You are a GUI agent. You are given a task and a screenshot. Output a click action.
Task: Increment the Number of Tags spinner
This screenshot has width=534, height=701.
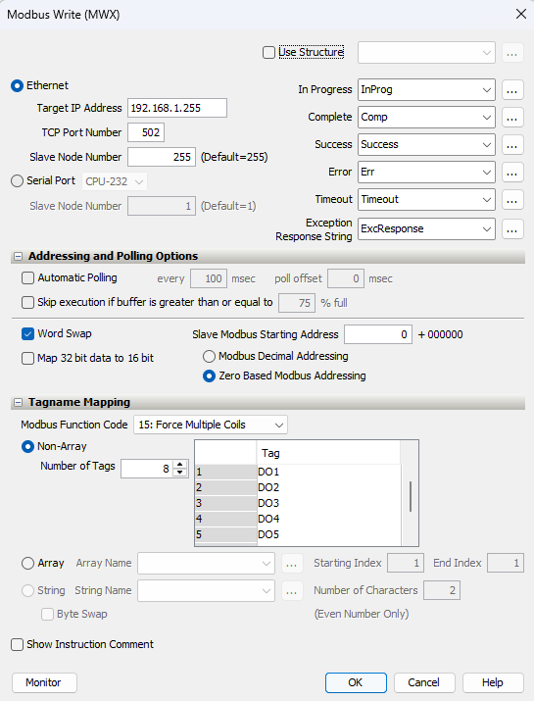tap(179, 464)
